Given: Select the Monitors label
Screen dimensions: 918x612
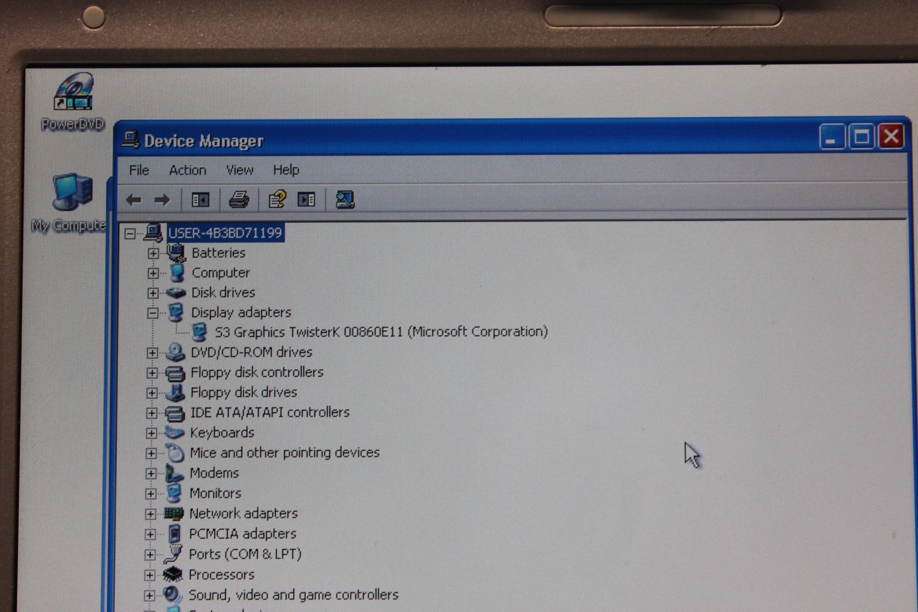Looking at the screenshot, I should pos(216,493).
